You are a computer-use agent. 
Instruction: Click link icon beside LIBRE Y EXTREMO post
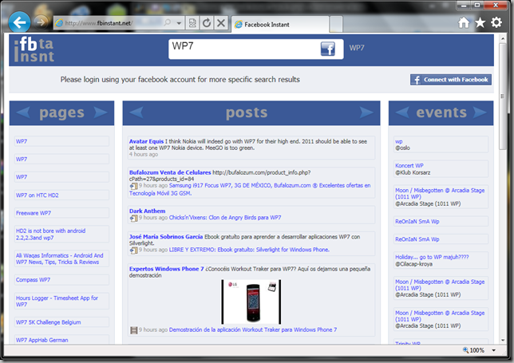(x=133, y=251)
